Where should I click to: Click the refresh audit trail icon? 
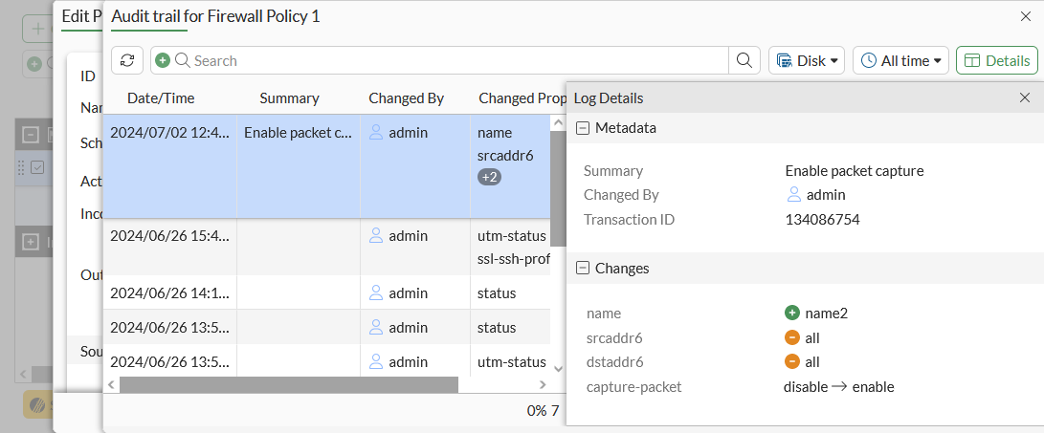(x=127, y=60)
